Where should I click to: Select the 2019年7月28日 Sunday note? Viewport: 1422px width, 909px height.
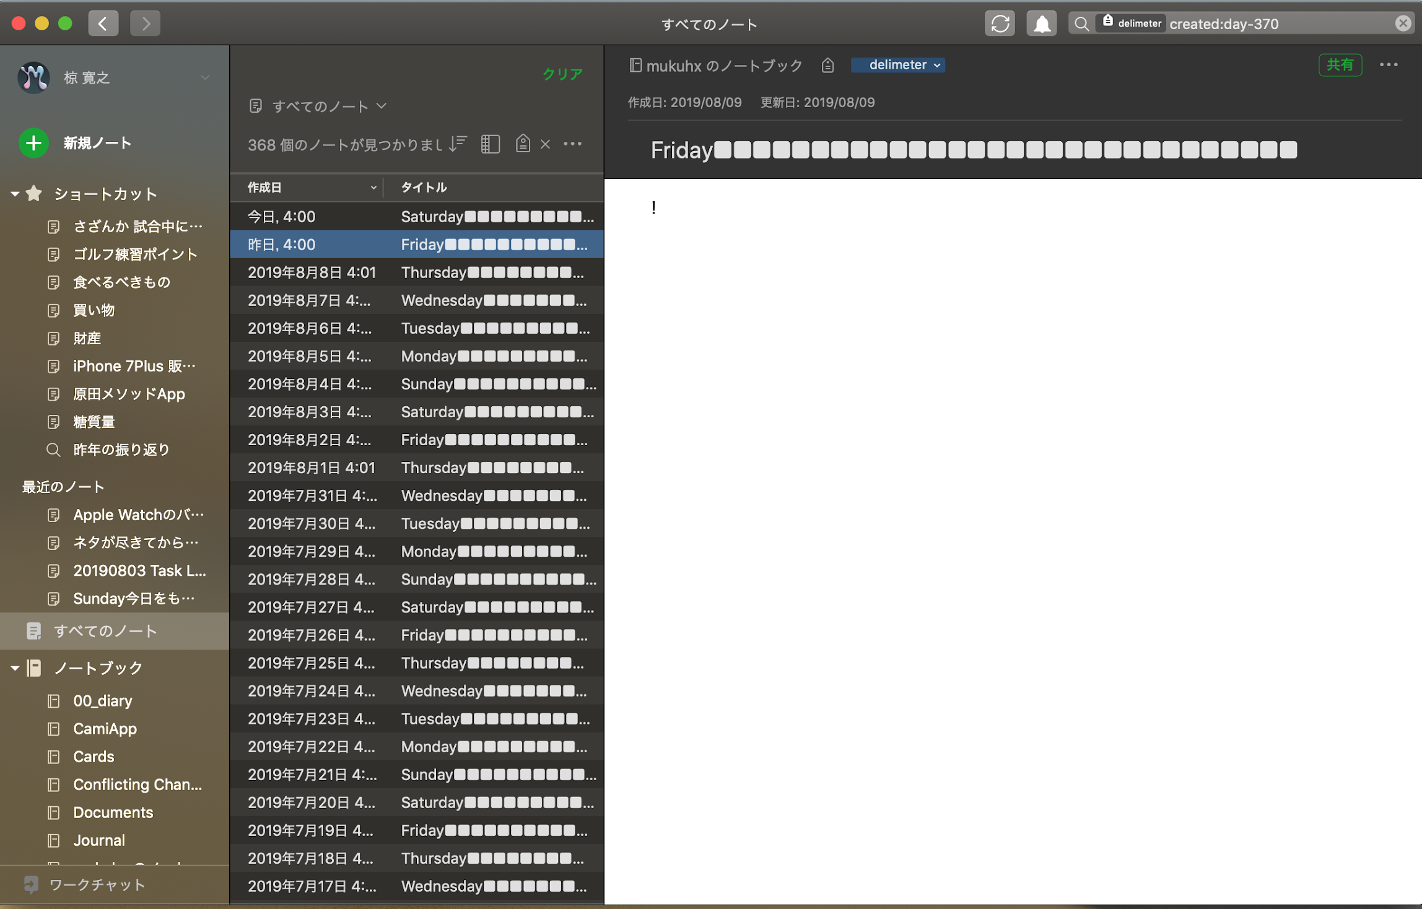tap(417, 579)
